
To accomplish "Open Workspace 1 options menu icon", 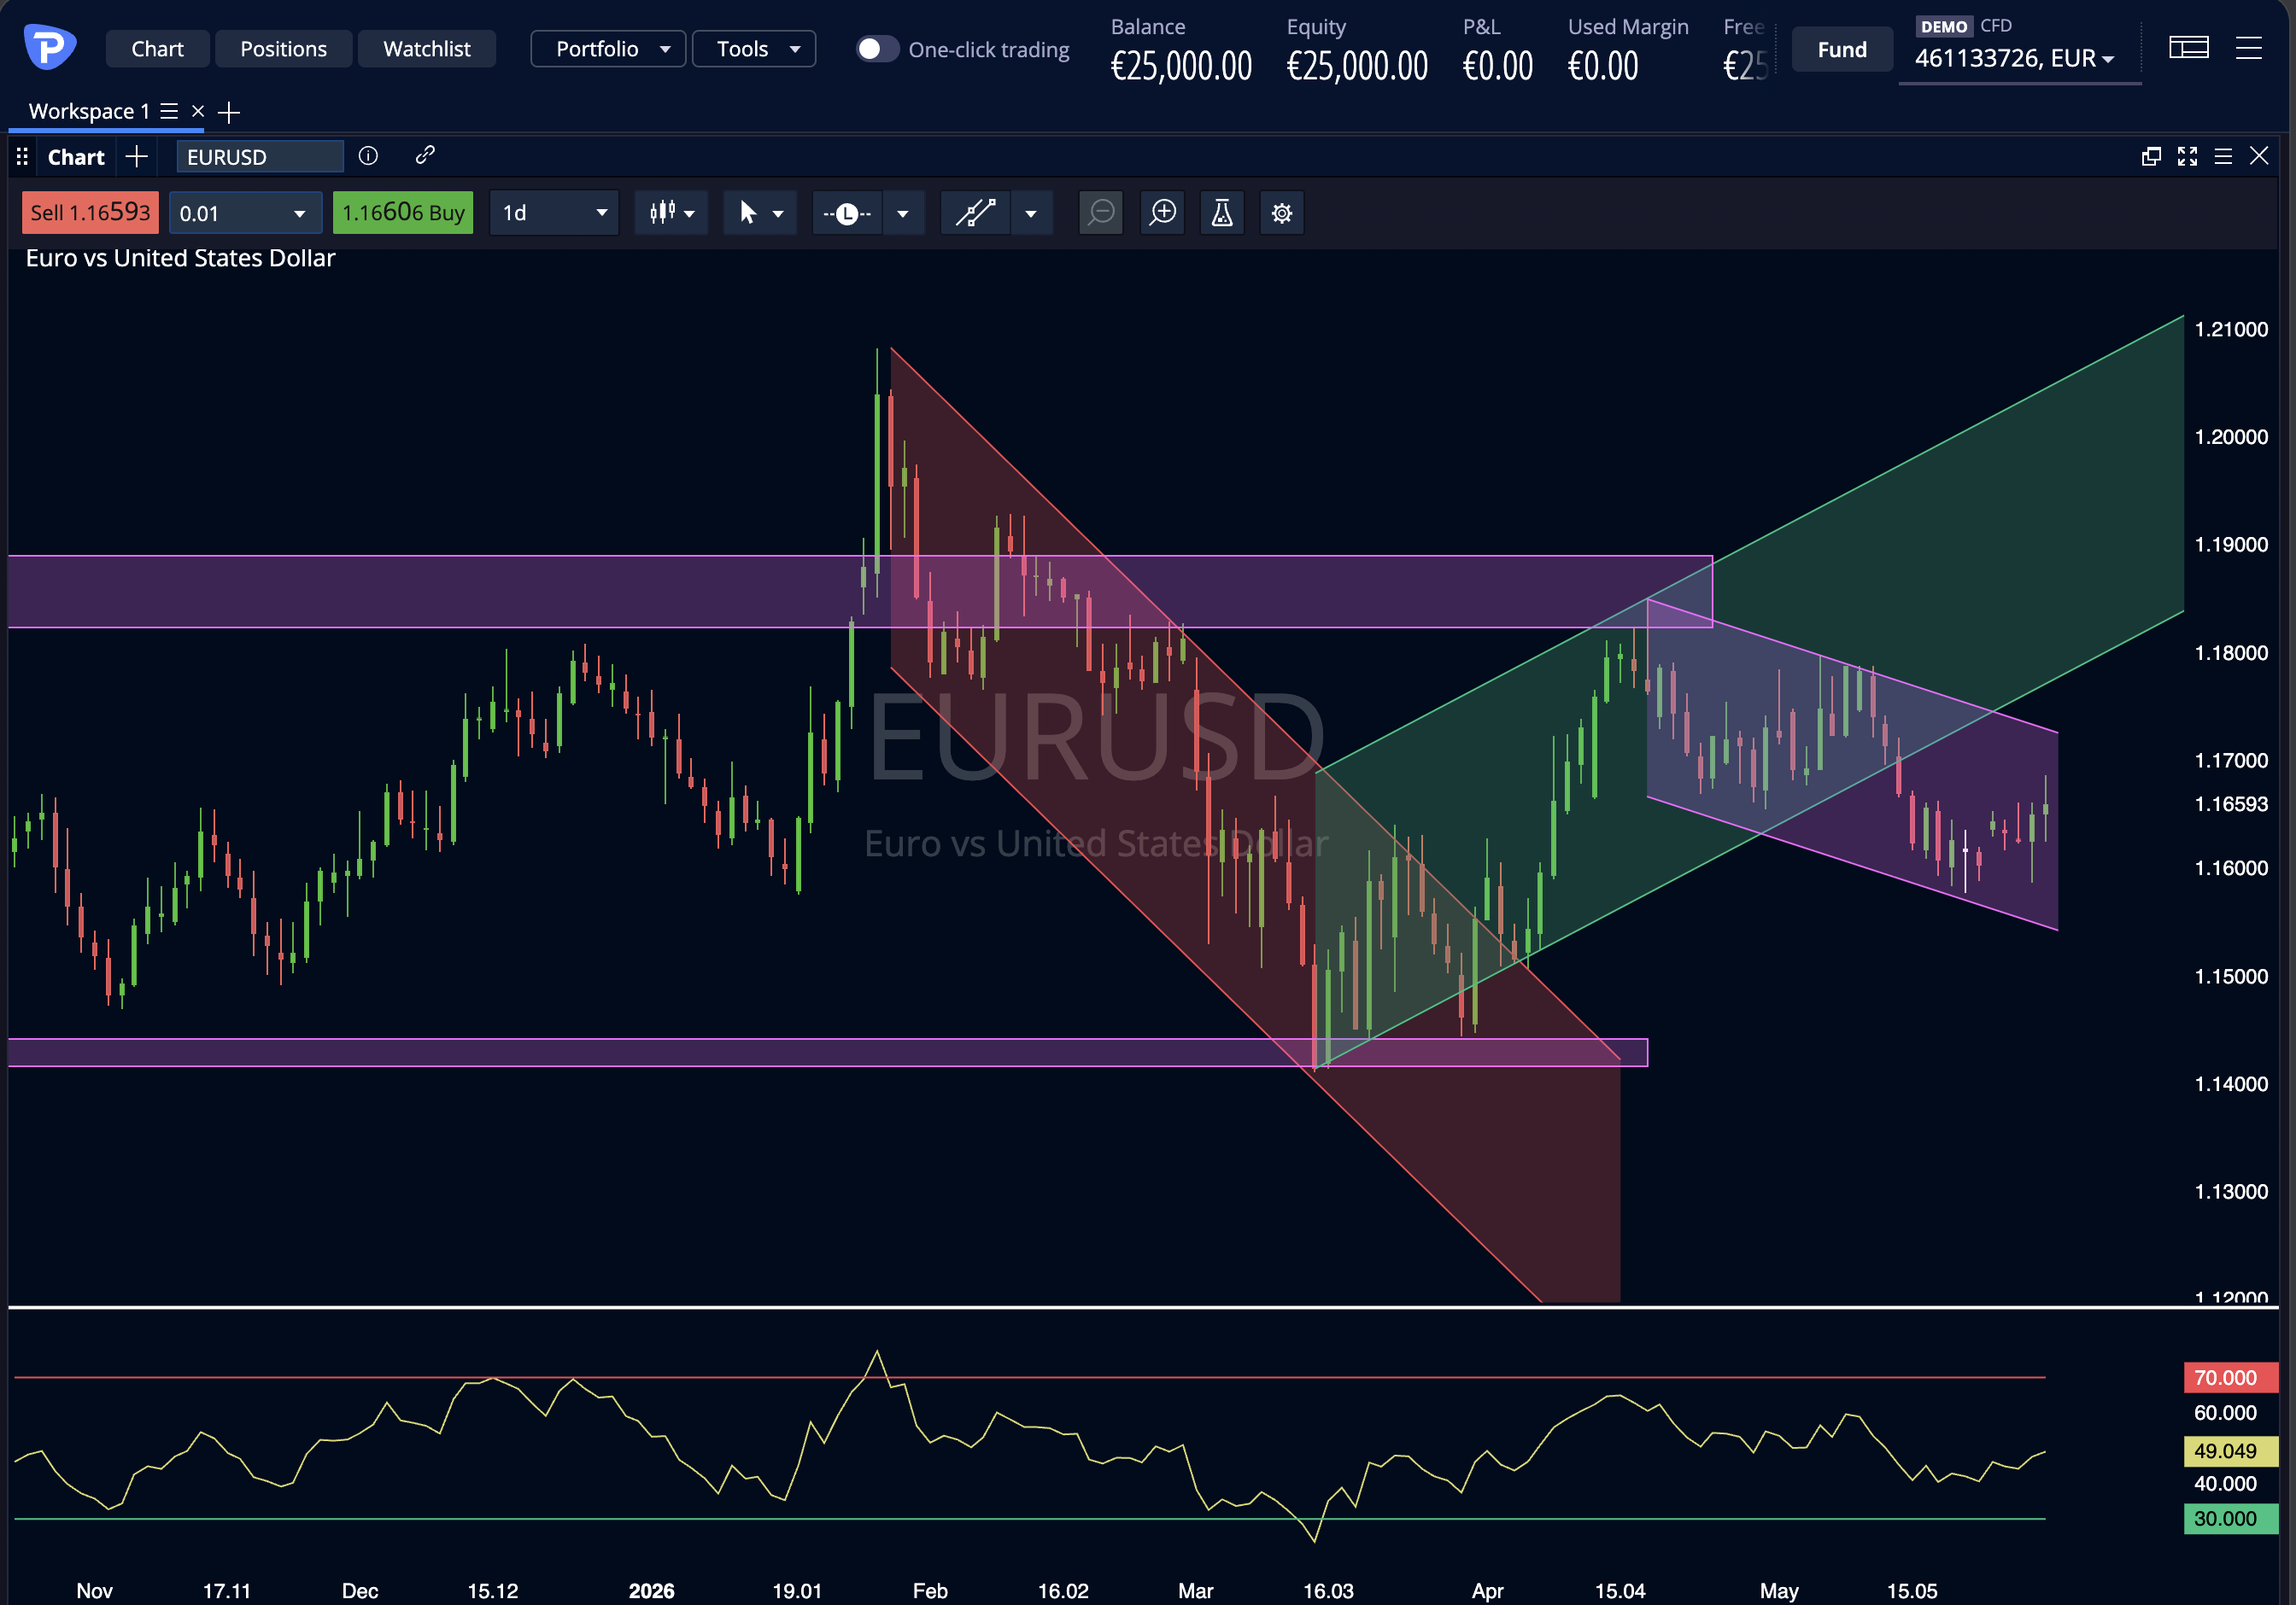I will pos(169,111).
